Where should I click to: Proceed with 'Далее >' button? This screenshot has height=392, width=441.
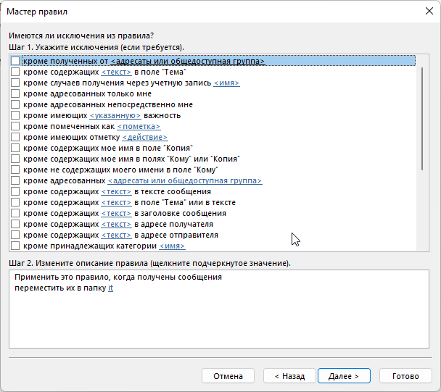(344, 376)
